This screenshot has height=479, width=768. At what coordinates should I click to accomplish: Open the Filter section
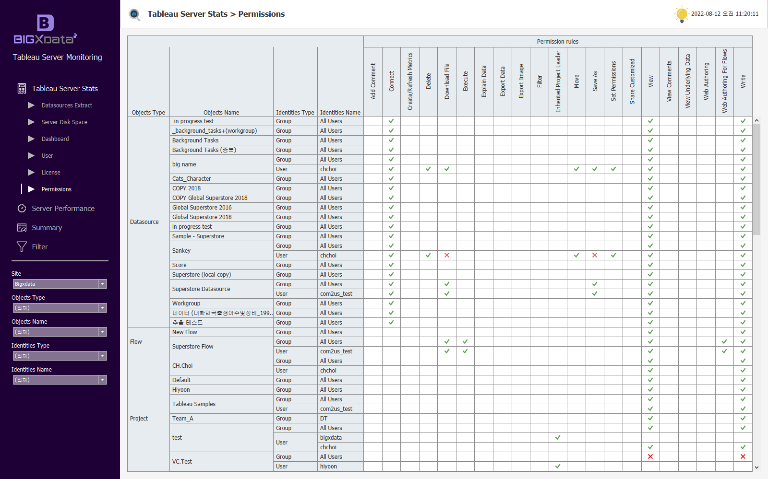coord(40,246)
